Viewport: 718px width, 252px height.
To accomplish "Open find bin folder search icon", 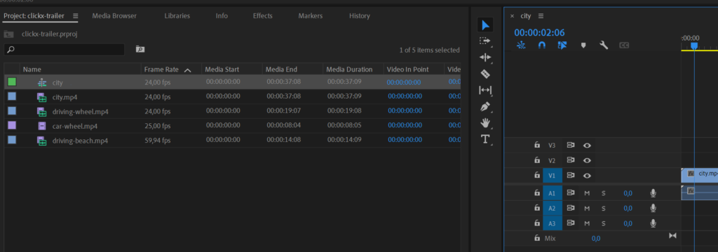I will point(140,50).
